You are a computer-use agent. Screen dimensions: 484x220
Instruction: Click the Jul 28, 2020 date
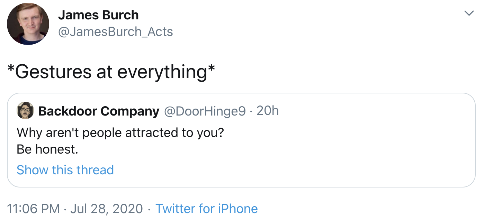(x=106, y=209)
